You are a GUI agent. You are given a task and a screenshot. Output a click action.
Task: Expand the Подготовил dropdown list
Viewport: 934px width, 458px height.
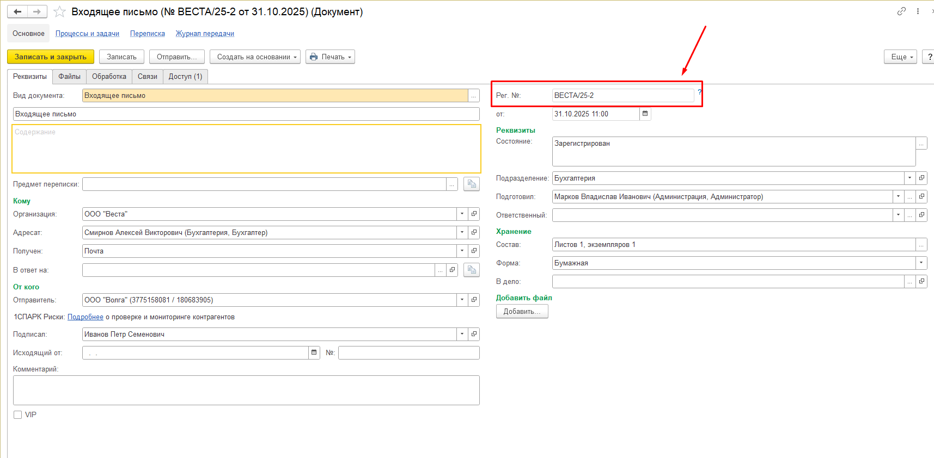click(x=899, y=196)
